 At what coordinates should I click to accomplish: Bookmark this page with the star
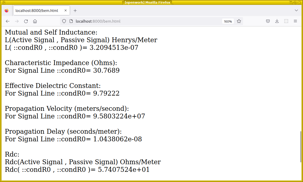[x=239, y=21]
